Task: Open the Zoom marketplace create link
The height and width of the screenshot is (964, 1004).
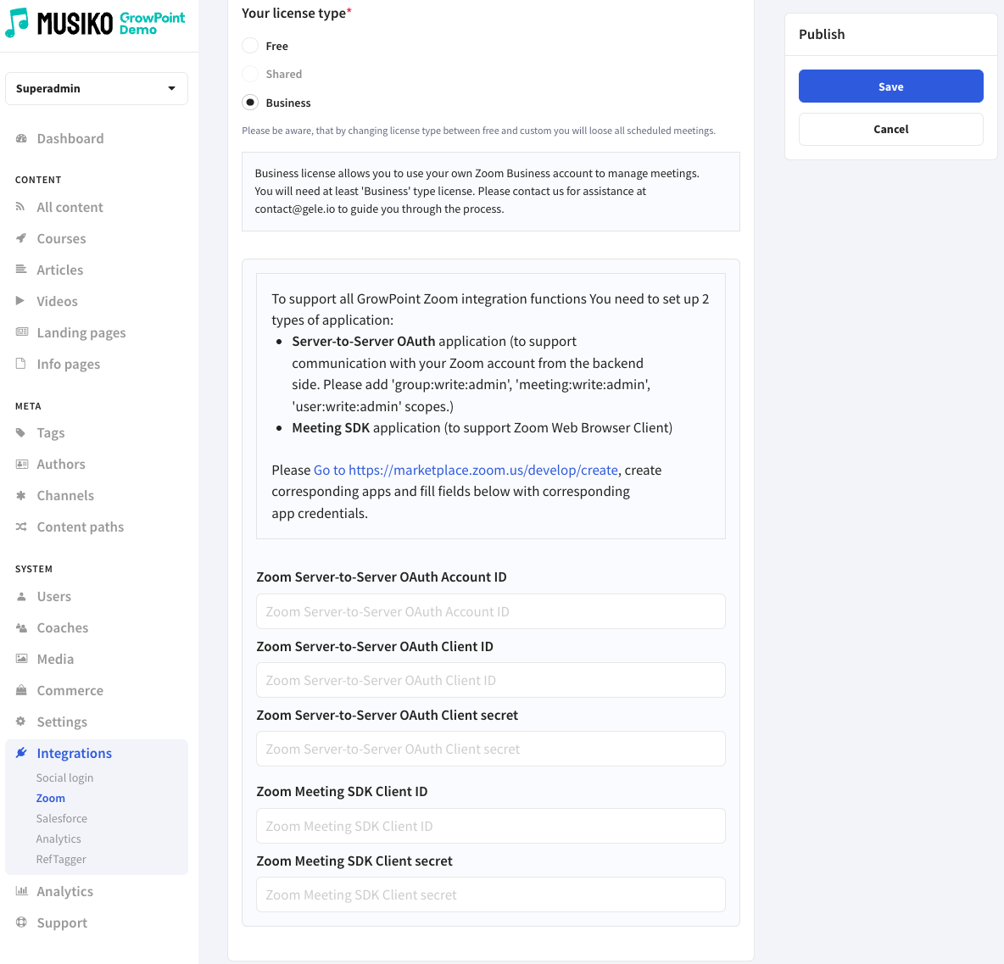Action: [x=466, y=471]
